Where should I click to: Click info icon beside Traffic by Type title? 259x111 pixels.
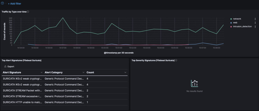point(28,12)
